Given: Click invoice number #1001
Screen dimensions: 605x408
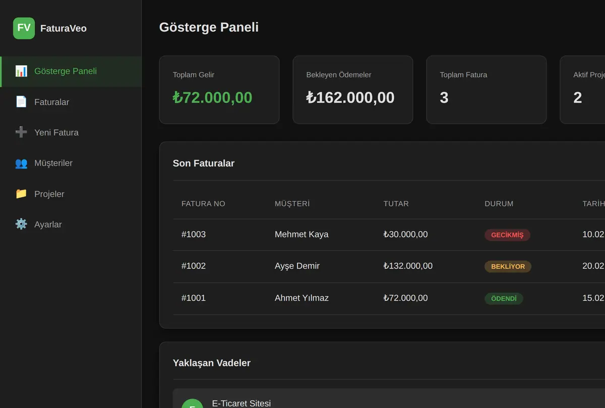Looking at the screenshot, I should coord(194,298).
